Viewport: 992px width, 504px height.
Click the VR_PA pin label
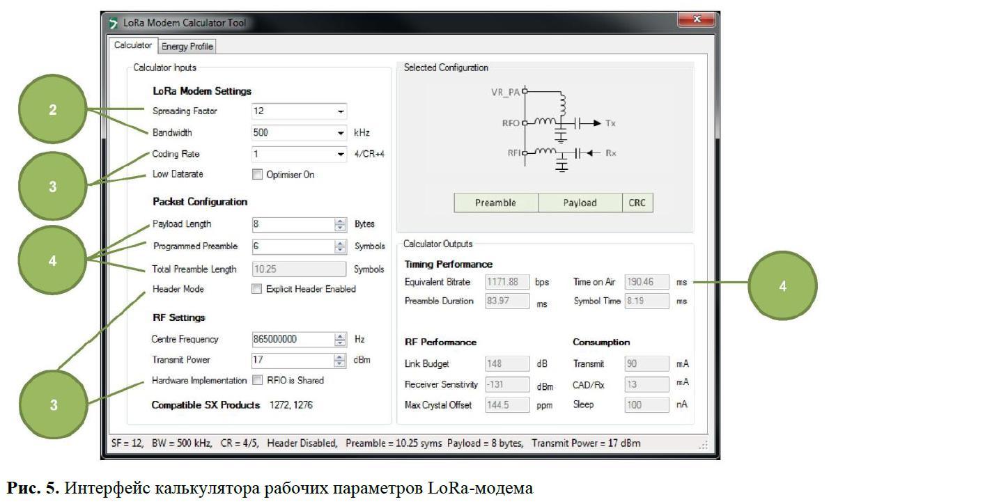[505, 91]
